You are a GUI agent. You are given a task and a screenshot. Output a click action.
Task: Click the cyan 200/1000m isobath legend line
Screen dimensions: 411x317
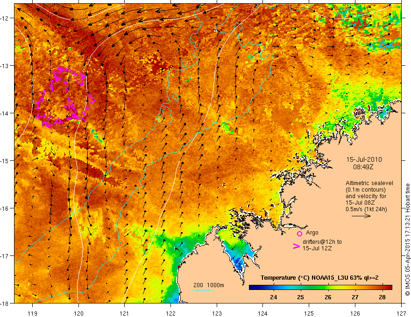pyautogui.click(x=202, y=290)
